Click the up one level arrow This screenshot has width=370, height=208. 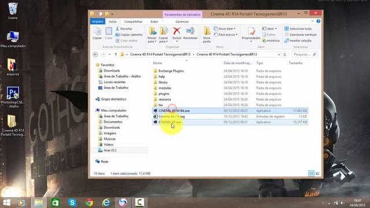(116, 54)
